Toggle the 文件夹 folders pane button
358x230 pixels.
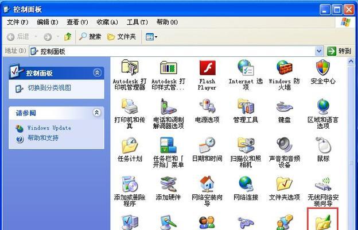coord(122,37)
